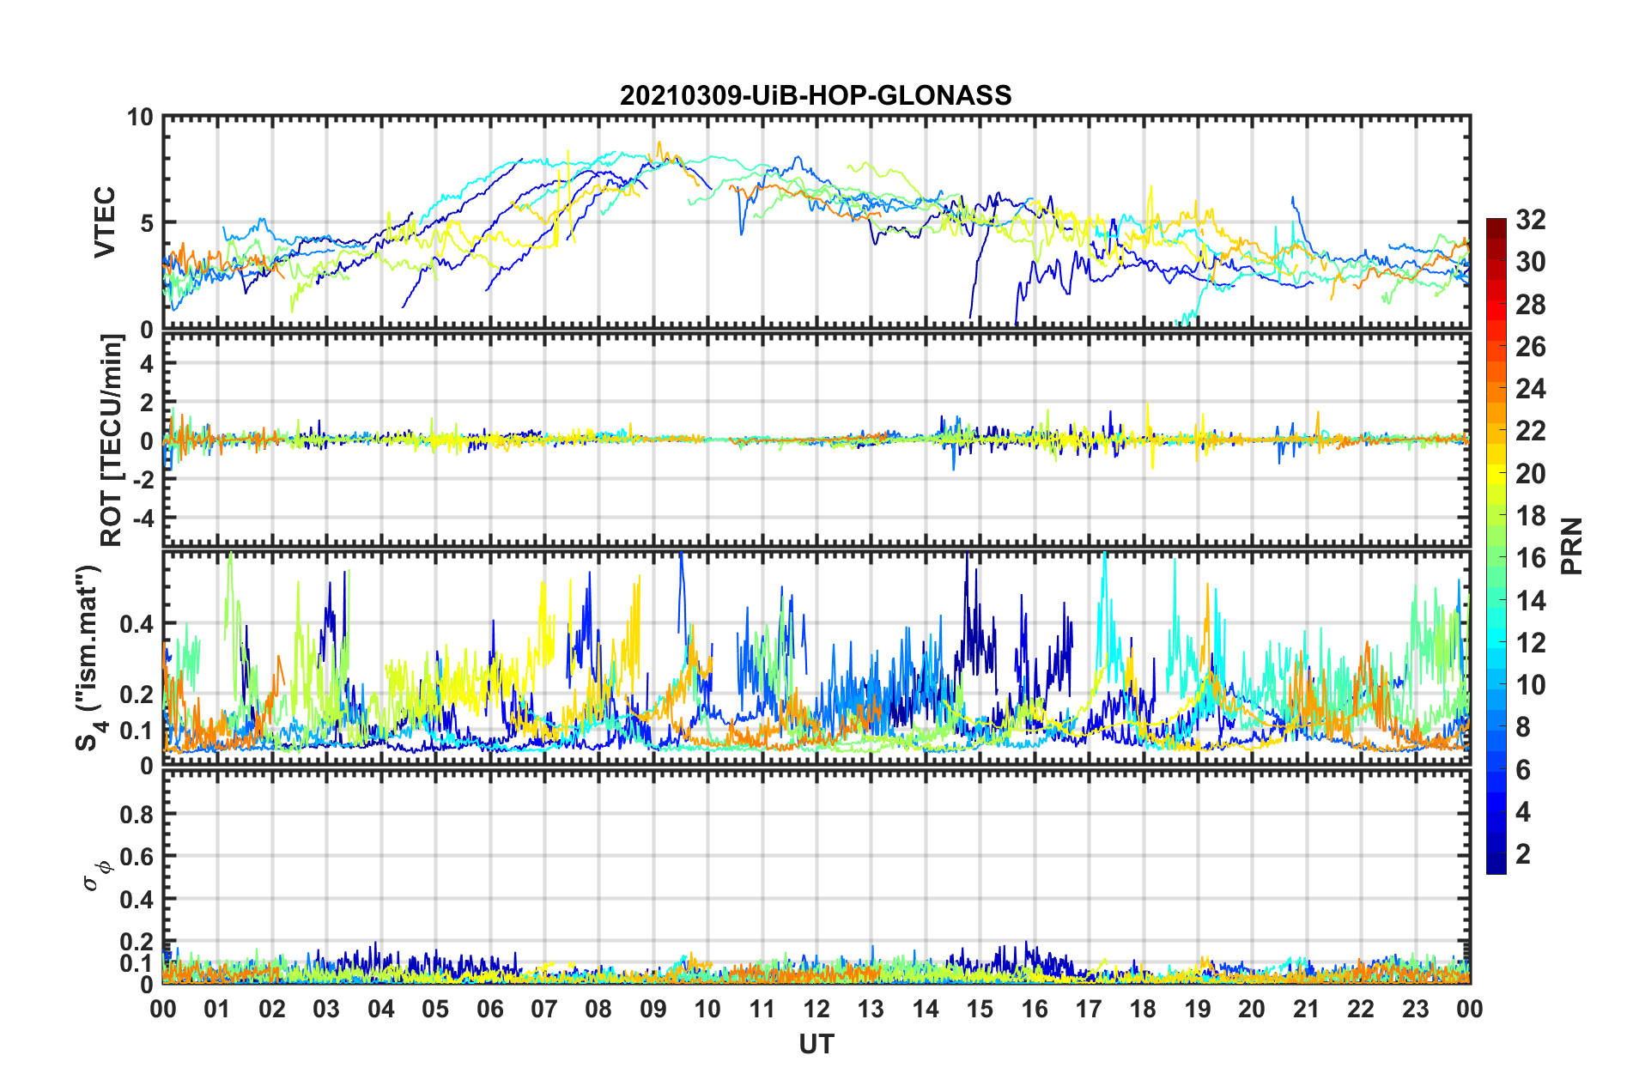Select the "23" hour tick on the UT axis
This screenshot has height=1092, width=1633.
[1416, 1010]
